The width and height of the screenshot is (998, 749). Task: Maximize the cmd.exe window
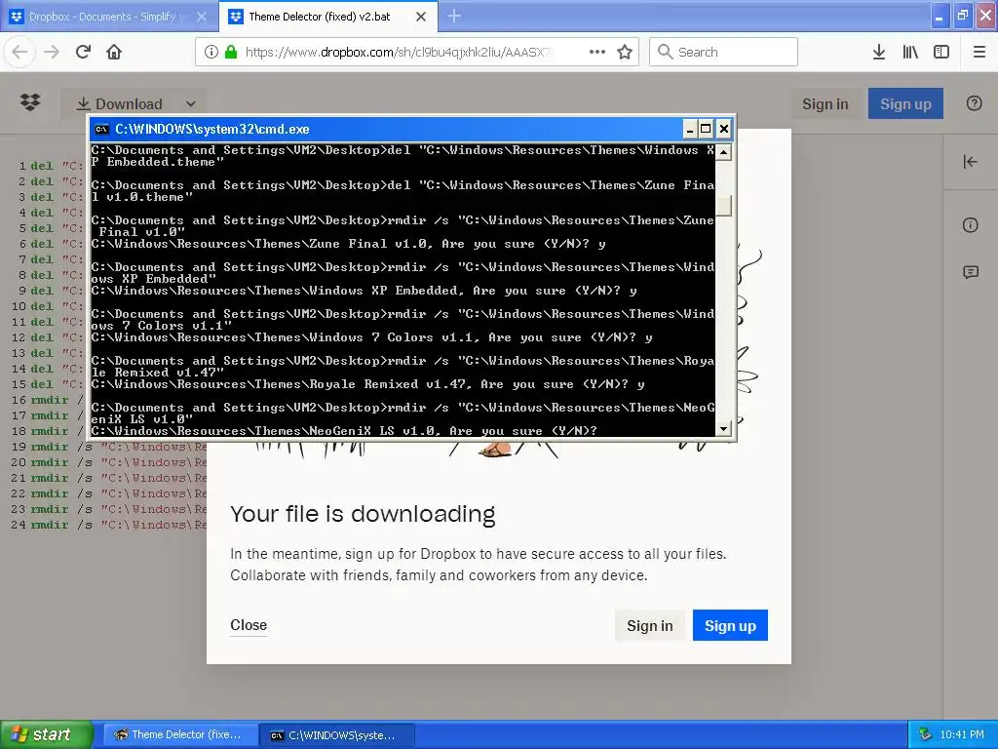pyautogui.click(x=706, y=130)
